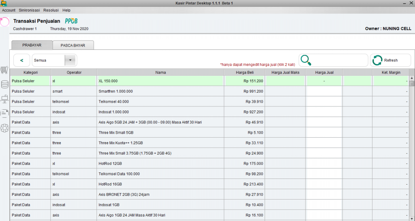
Task: Select the Axis BRONET 2GB row
Action: point(210,194)
